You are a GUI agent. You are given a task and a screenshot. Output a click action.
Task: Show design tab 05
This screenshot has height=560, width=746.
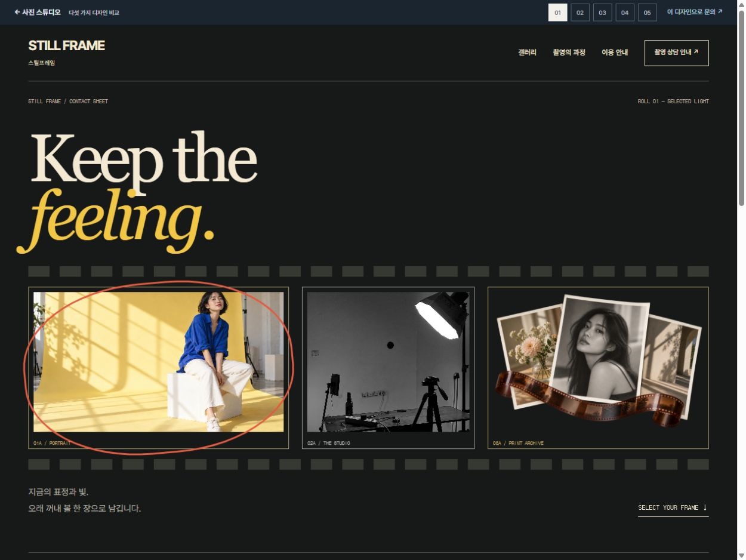coord(648,13)
